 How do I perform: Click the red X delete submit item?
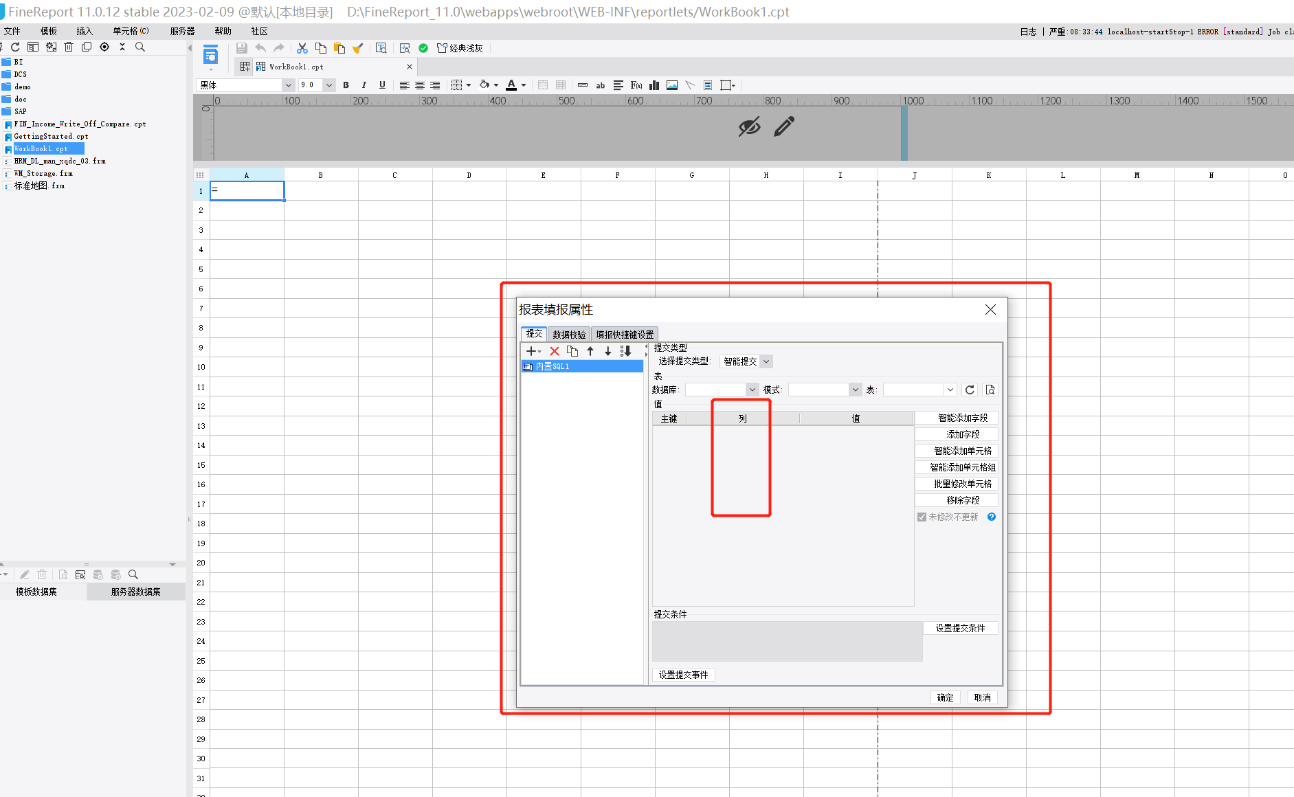point(555,351)
